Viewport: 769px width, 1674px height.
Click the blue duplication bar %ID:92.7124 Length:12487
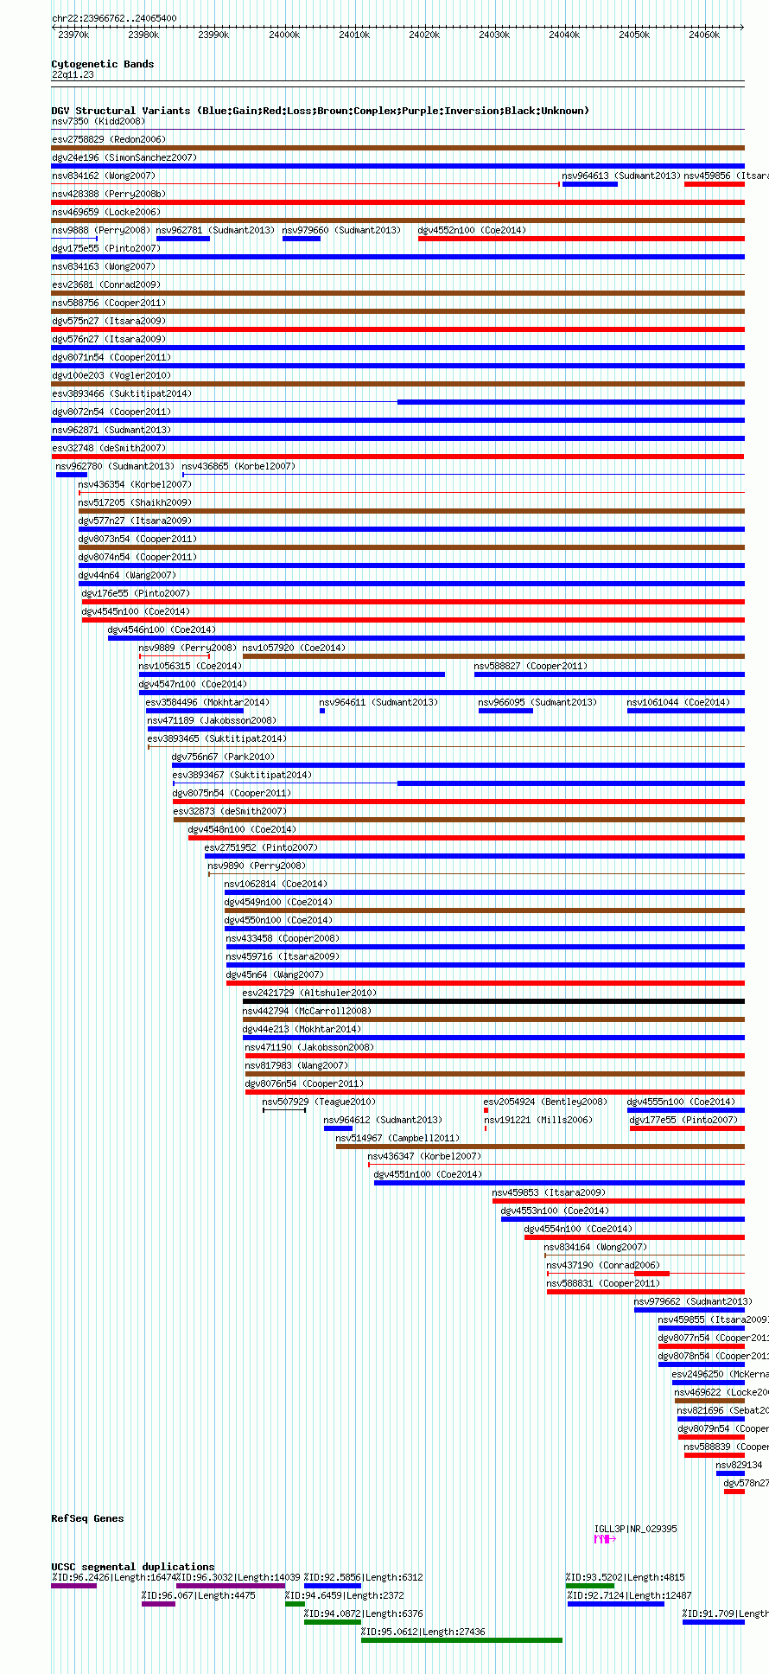(x=616, y=1604)
